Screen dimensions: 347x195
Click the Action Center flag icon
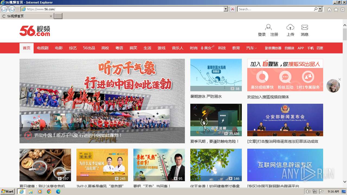[x=321, y=191]
